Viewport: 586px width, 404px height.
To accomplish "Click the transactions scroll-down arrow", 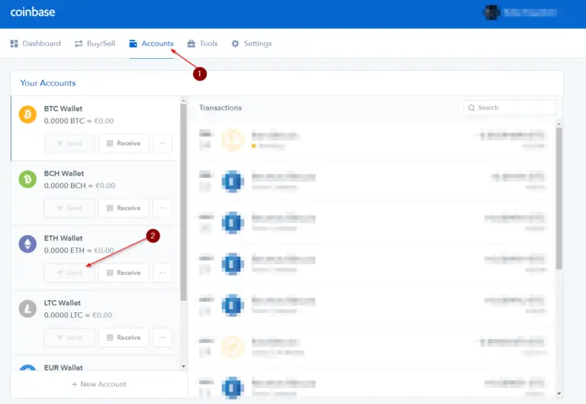I will 559,393.
